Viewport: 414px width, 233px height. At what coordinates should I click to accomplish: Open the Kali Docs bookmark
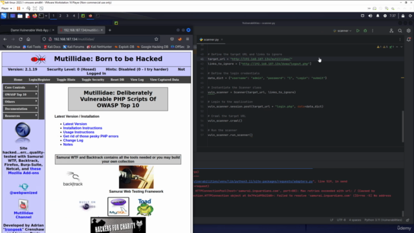(x=52, y=47)
